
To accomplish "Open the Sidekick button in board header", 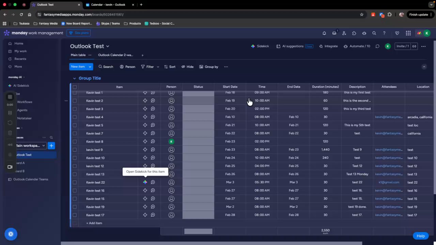I will (260, 46).
